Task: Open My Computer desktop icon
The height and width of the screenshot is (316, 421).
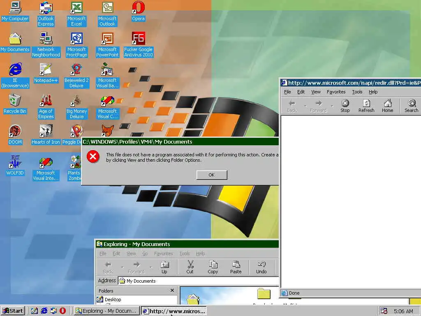Action: pyautogui.click(x=15, y=11)
